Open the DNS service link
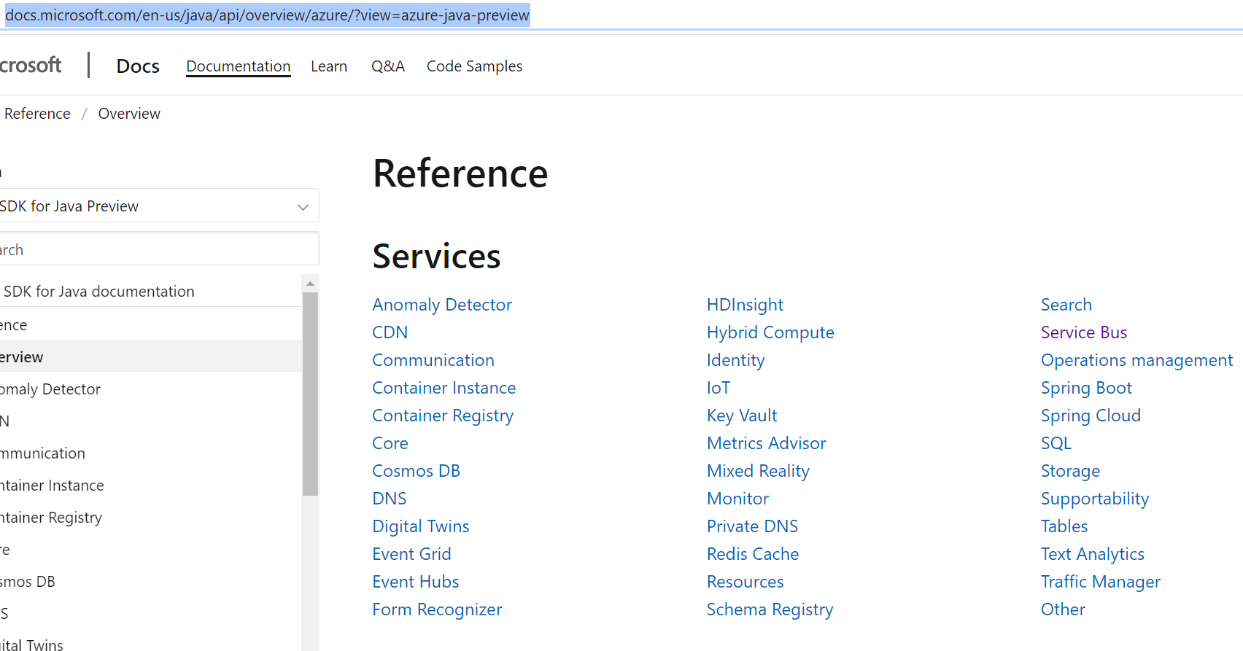Image resolution: width=1243 pixels, height=651 pixels. pyautogui.click(x=390, y=499)
